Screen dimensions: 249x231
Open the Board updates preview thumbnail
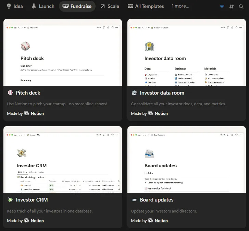pos(187,160)
